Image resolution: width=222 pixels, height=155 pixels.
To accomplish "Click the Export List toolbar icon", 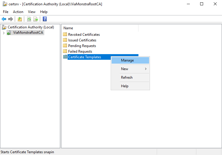I will tap(36, 19).
